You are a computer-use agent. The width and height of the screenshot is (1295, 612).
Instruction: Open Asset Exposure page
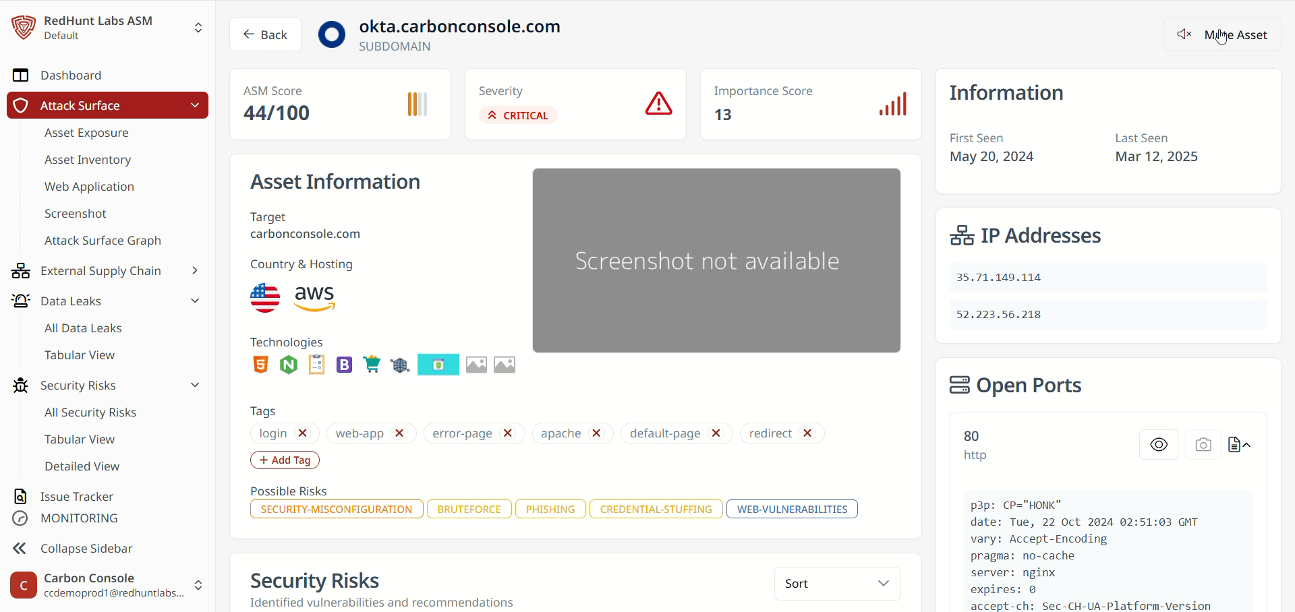click(86, 133)
